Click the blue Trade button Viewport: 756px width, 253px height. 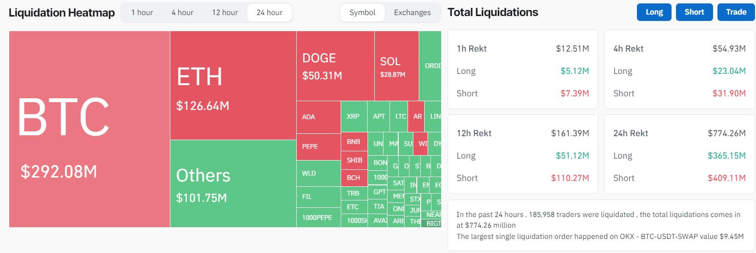pyautogui.click(x=736, y=12)
